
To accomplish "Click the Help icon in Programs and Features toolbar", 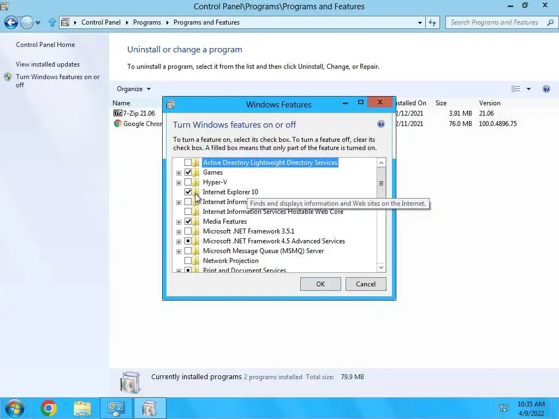I will (x=546, y=89).
